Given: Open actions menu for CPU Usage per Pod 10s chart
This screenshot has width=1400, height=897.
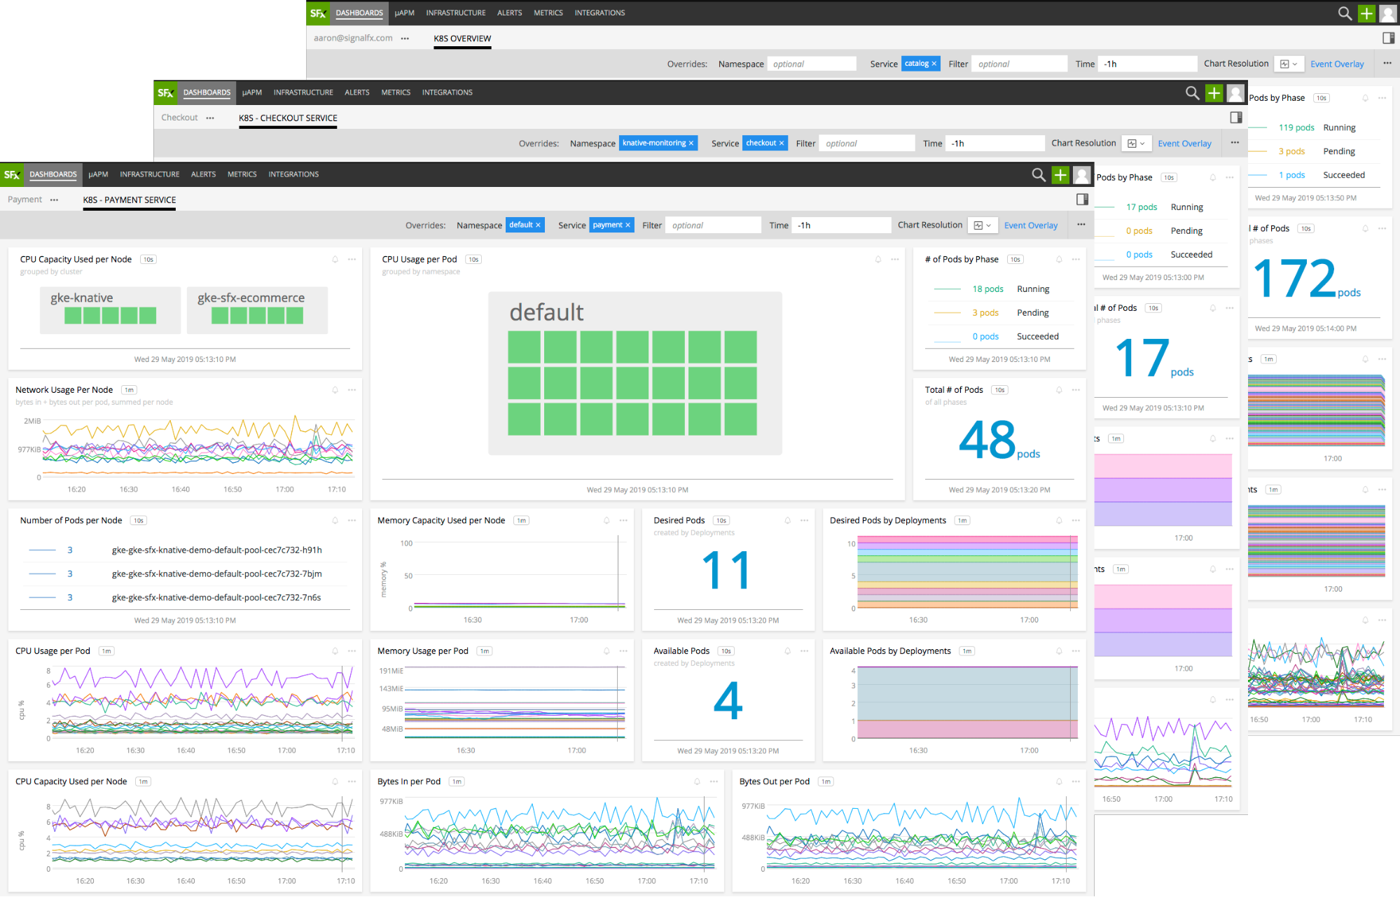Looking at the screenshot, I should (895, 260).
